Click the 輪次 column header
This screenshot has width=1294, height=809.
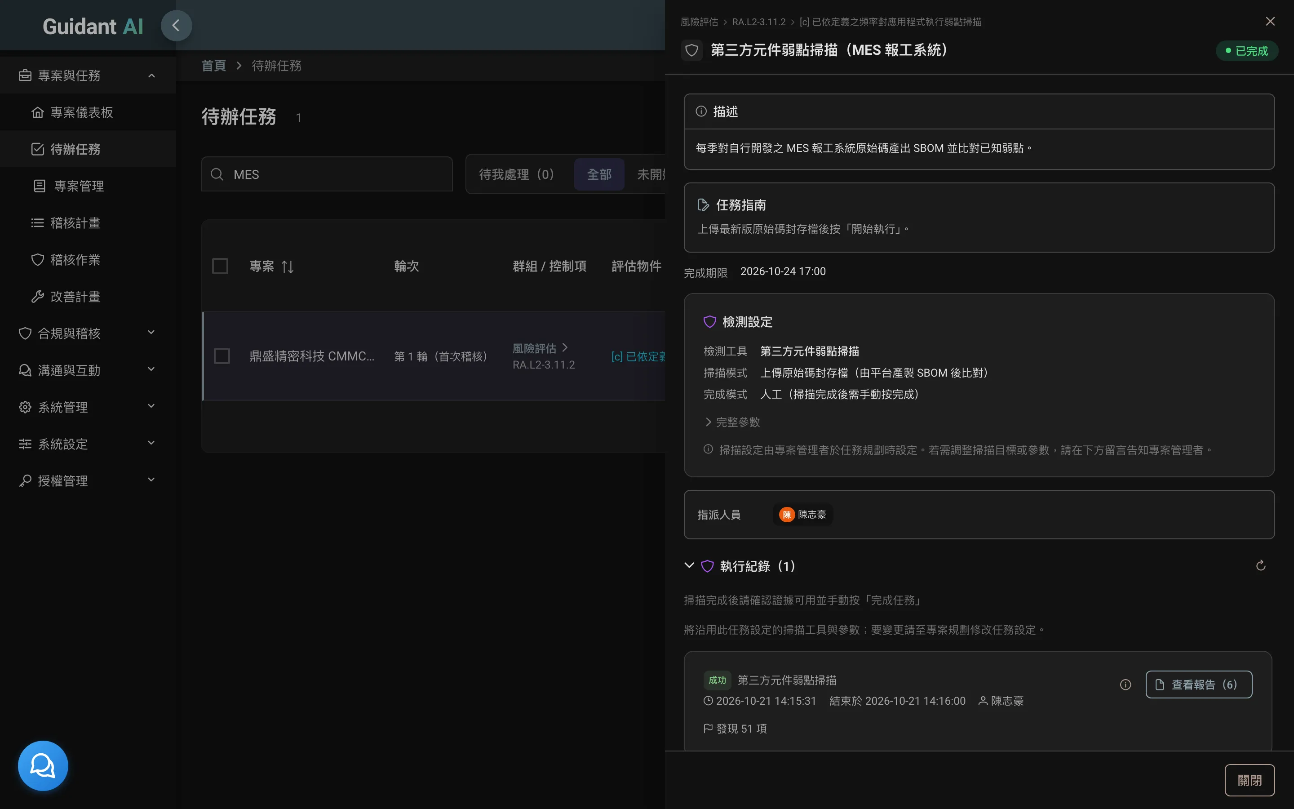(406, 267)
